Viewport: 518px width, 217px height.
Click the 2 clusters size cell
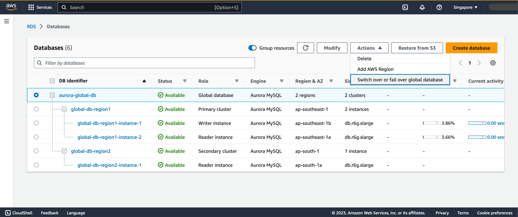point(355,95)
